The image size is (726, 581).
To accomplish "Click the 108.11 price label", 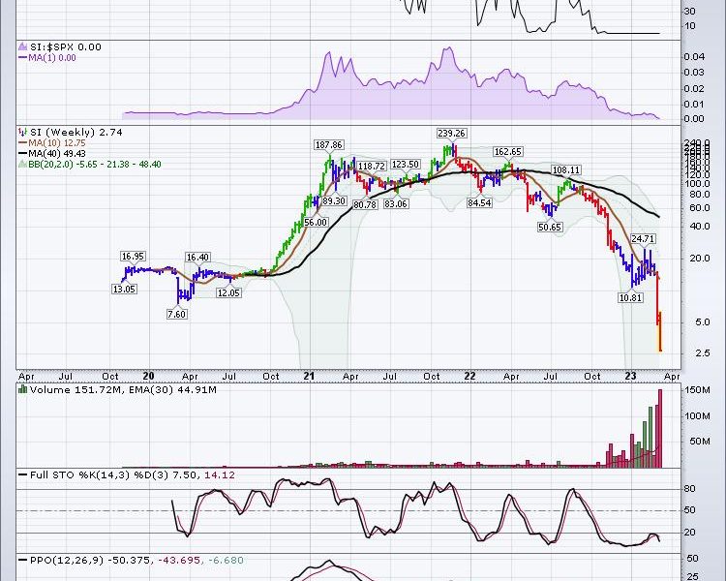I will point(566,170).
